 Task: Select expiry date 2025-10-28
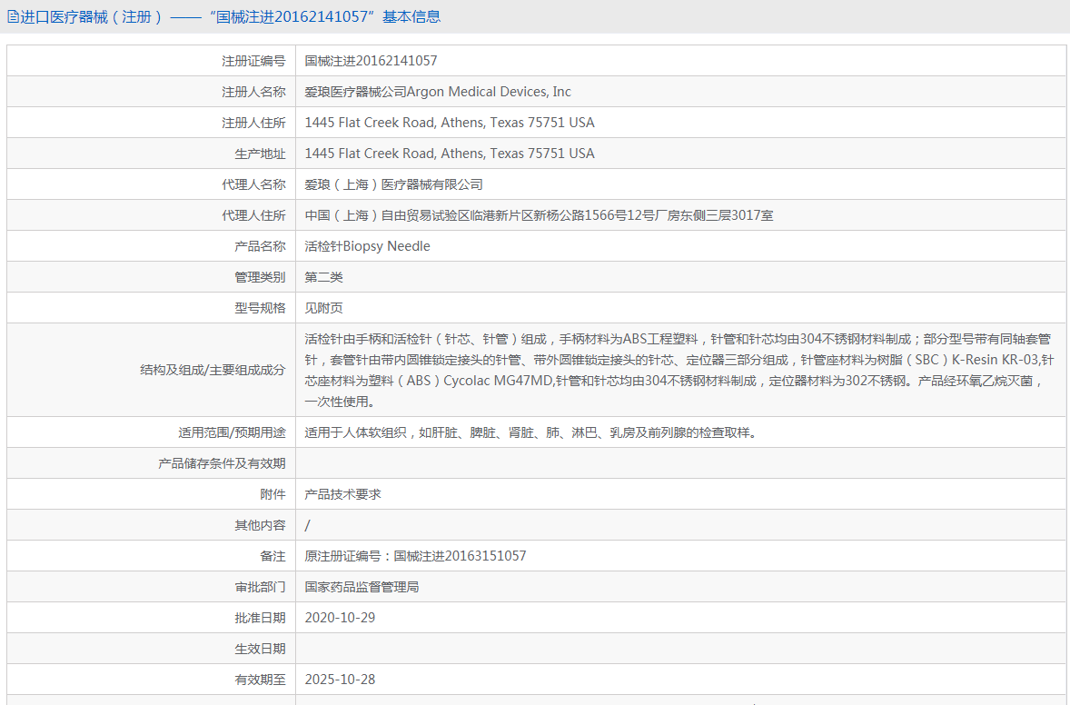coord(340,680)
